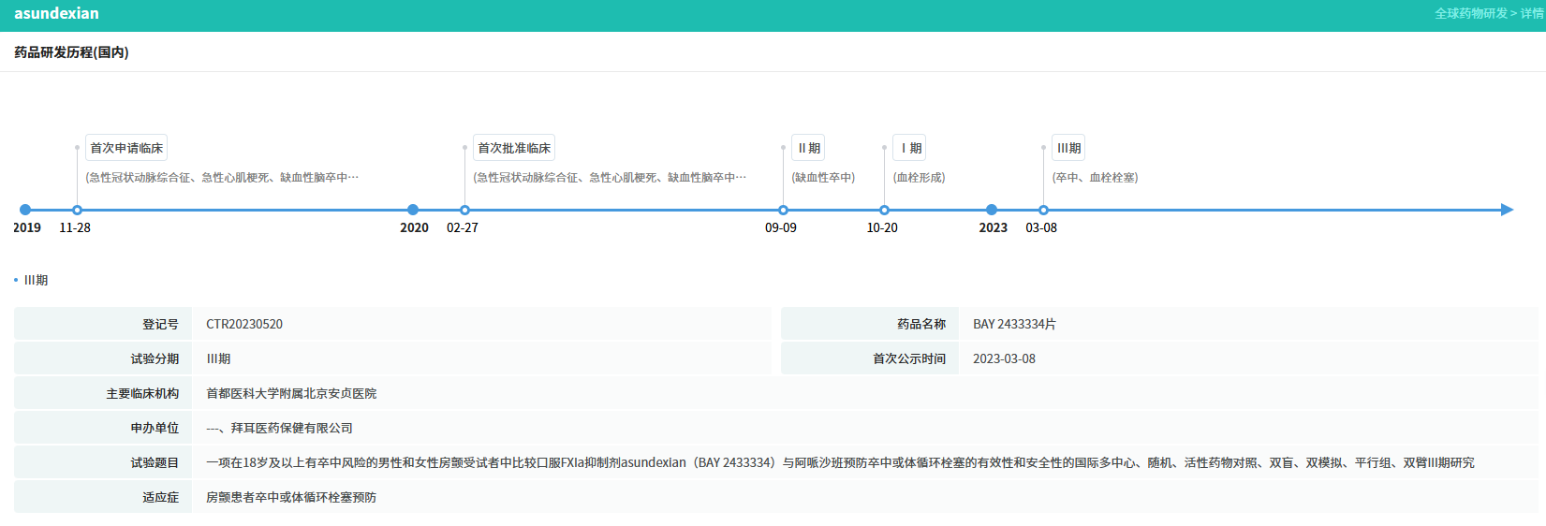Click the 2019 year dot on timeline
Image resolution: width=1546 pixels, height=526 pixels.
25,211
